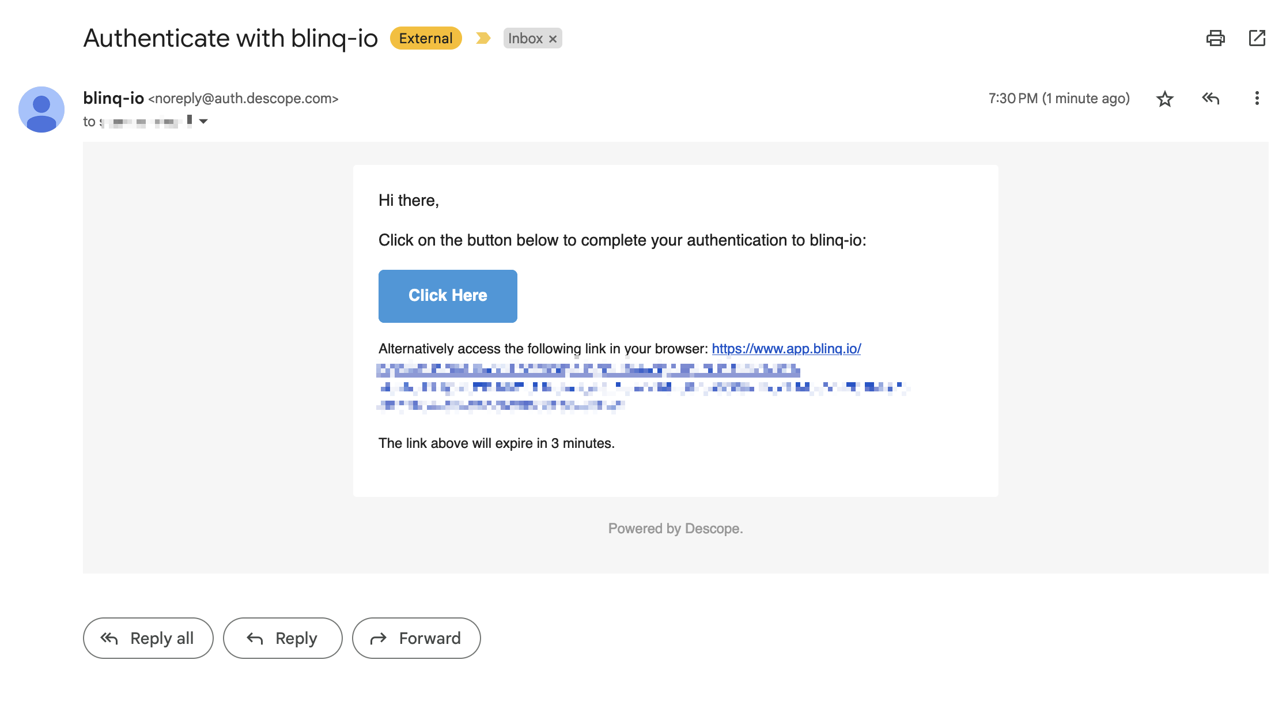Click the sender avatar picture
The height and width of the screenshot is (705, 1286).
pos(41,110)
